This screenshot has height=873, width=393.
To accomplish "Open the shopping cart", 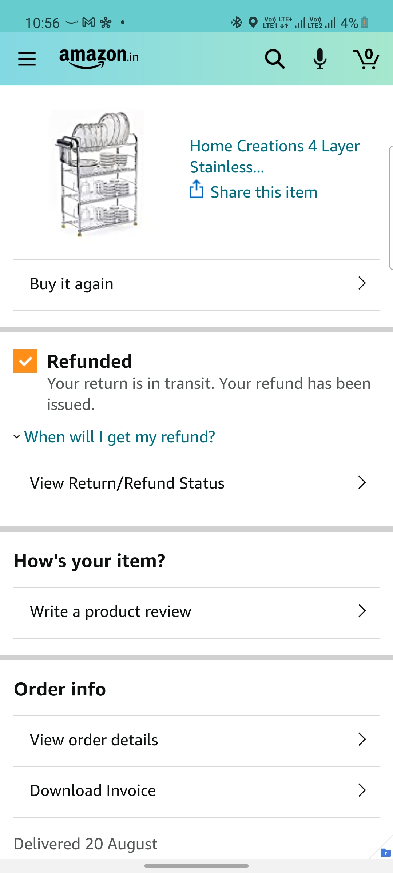I will [x=366, y=59].
